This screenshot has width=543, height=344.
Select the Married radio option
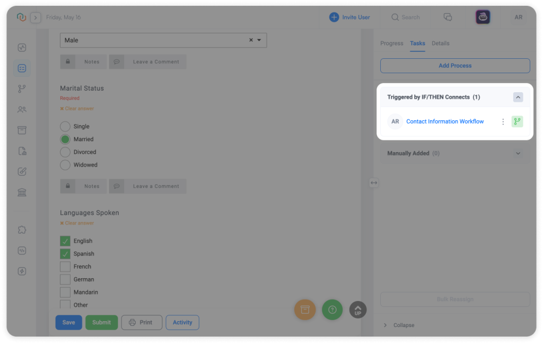click(x=65, y=139)
